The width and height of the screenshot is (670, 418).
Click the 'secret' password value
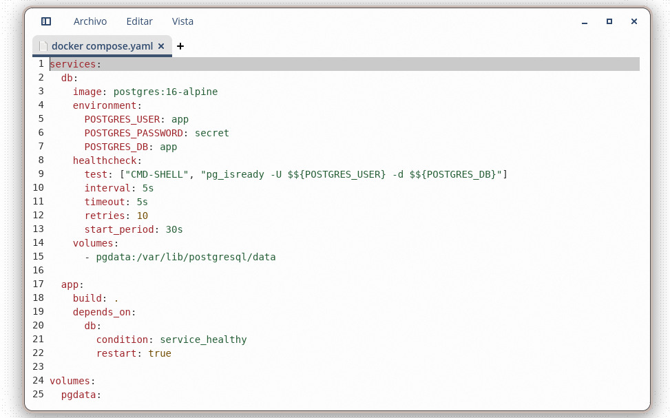pos(212,133)
